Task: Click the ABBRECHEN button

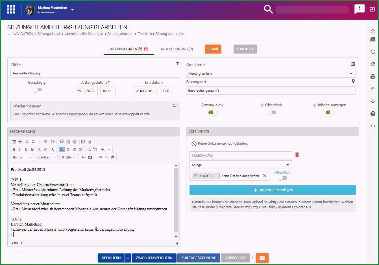Action: (x=236, y=258)
